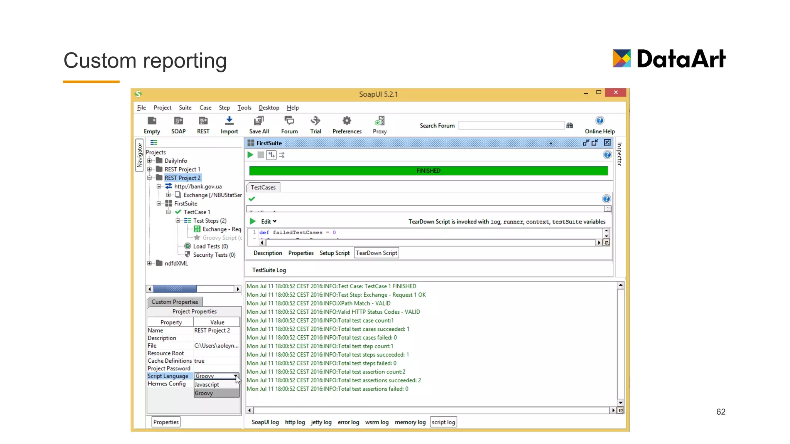Collapse the REST Project 2 node
The width and height of the screenshot is (790, 444).
tap(149, 178)
